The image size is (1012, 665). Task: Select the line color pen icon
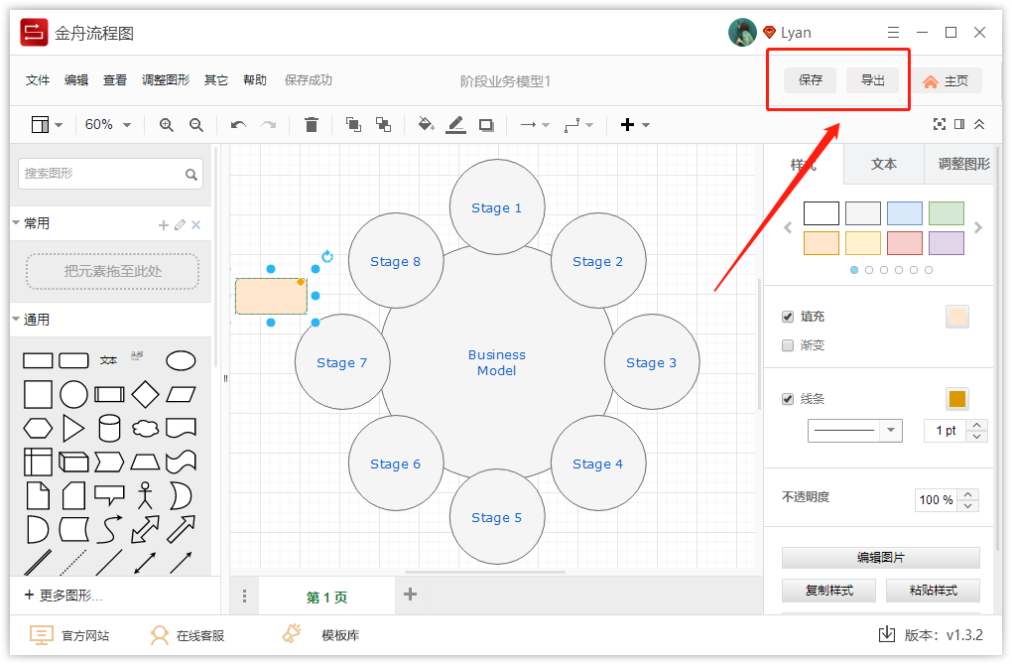[x=455, y=124]
